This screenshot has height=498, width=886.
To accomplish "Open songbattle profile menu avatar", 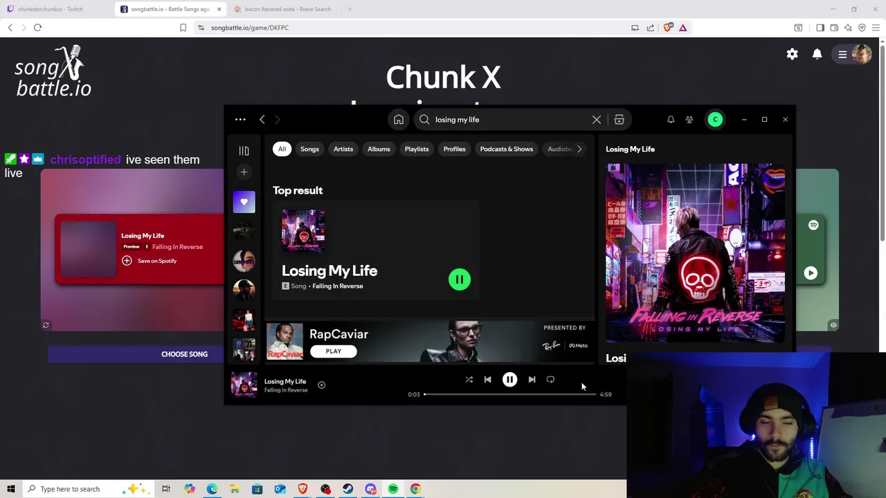I will 861,54.
